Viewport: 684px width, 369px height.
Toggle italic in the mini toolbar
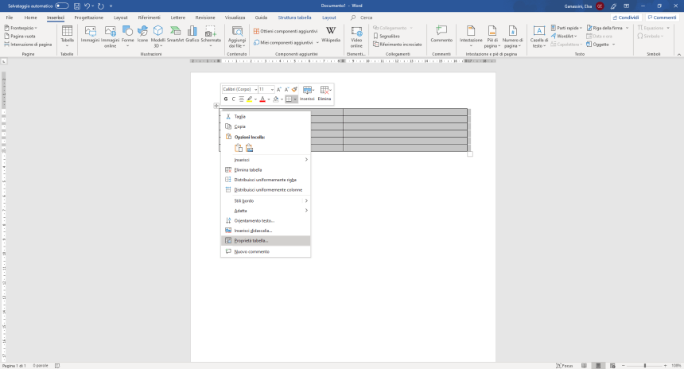(233, 99)
